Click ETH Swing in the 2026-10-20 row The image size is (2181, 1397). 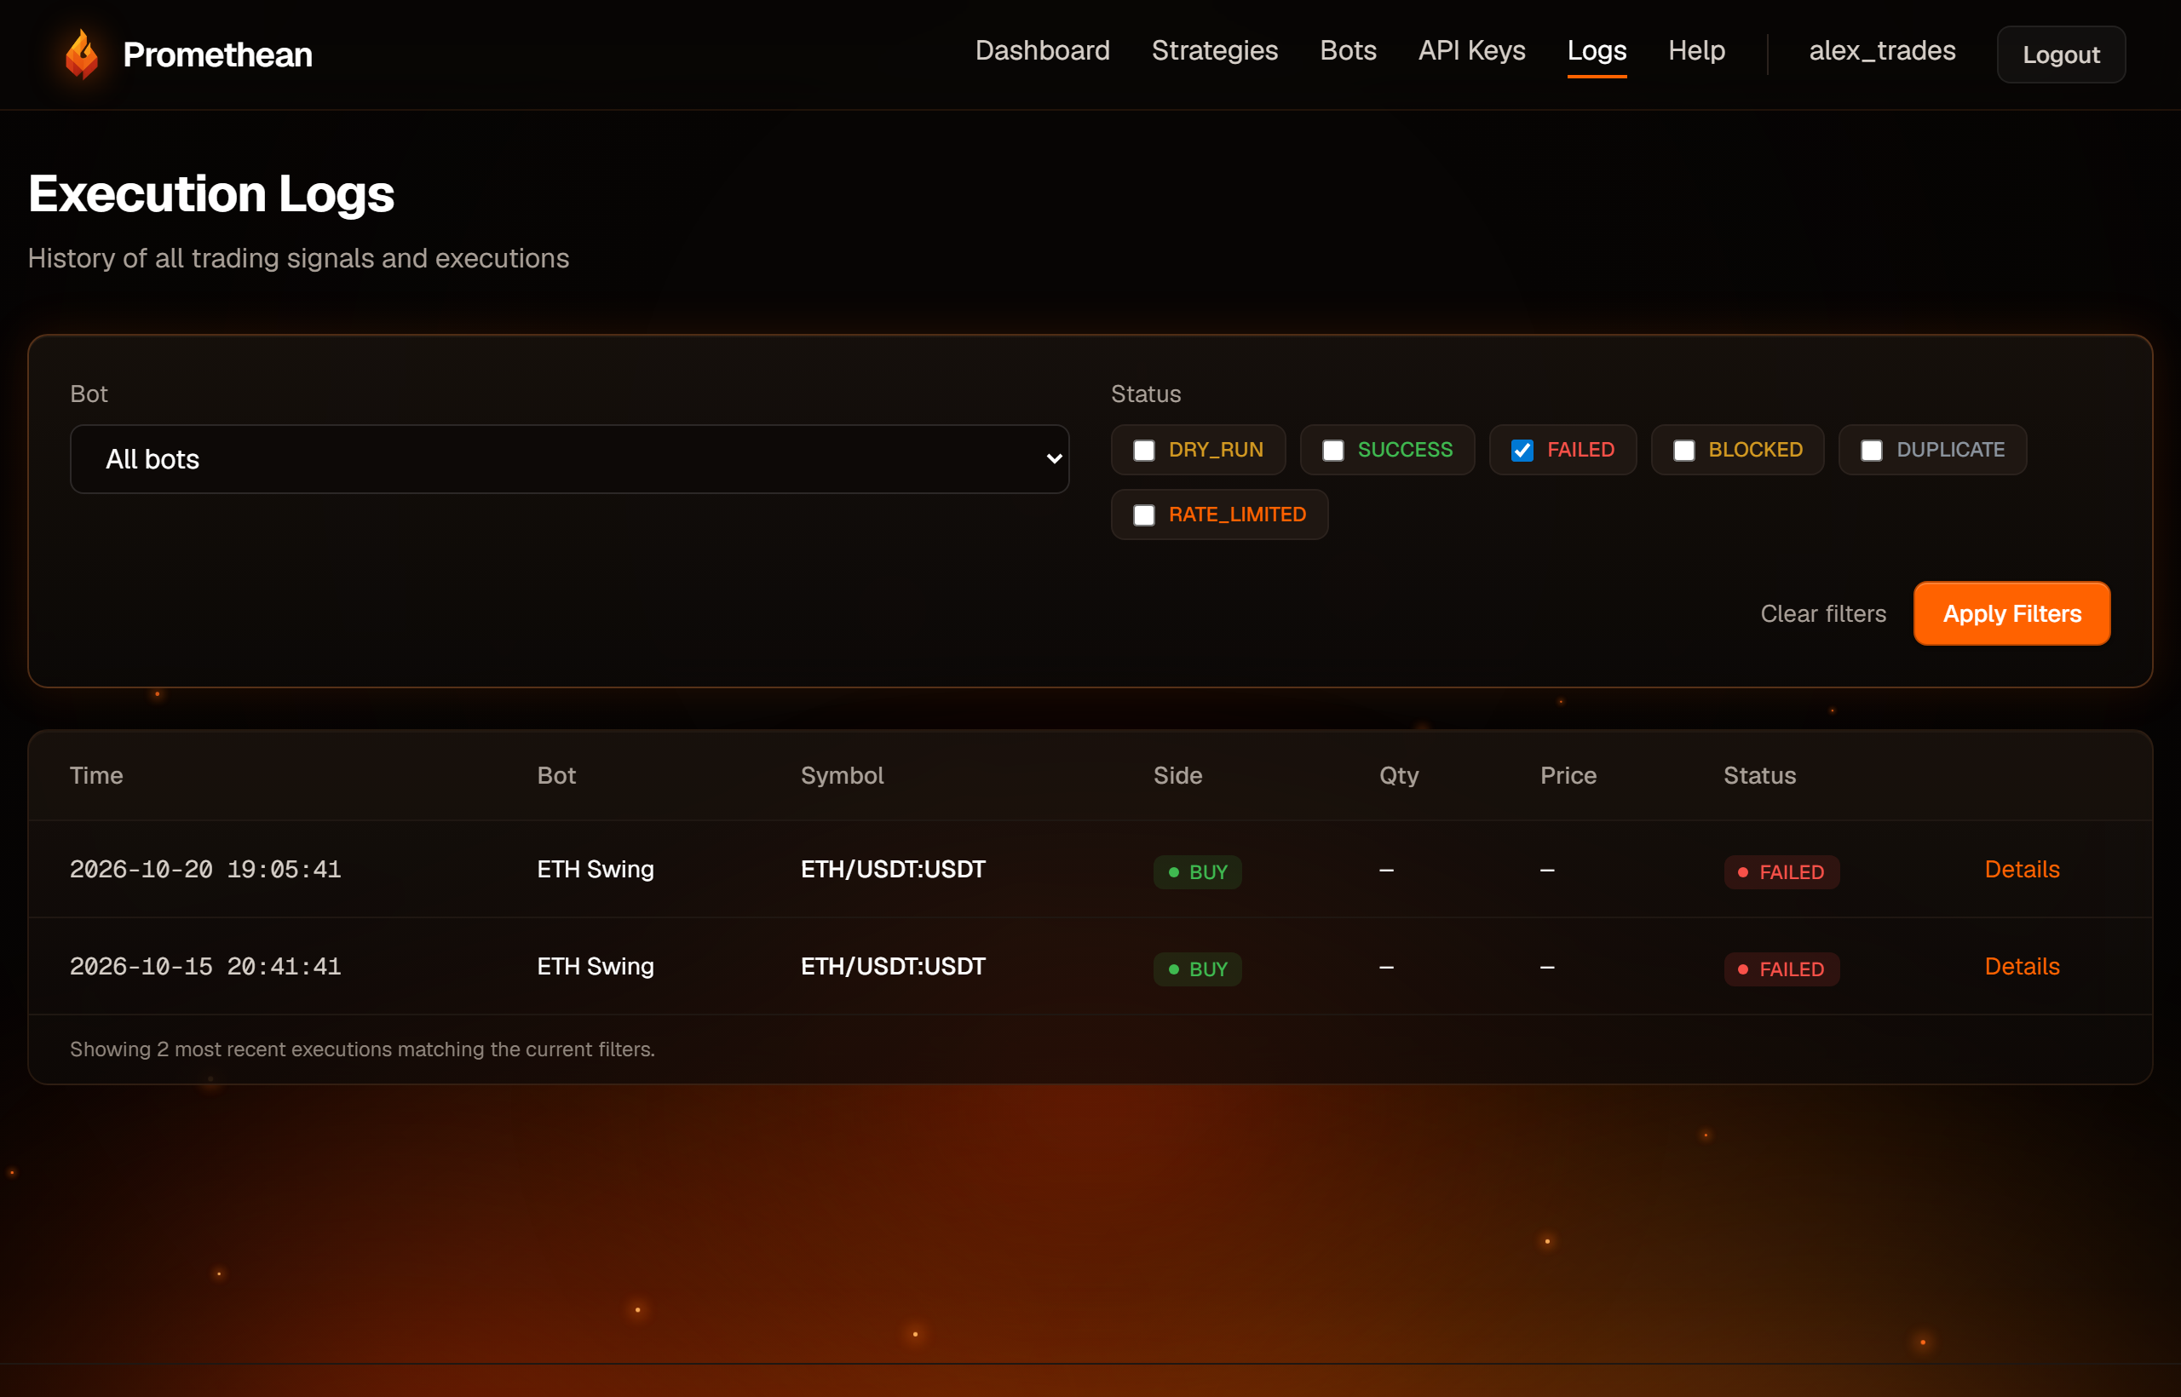tap(596, 869)
